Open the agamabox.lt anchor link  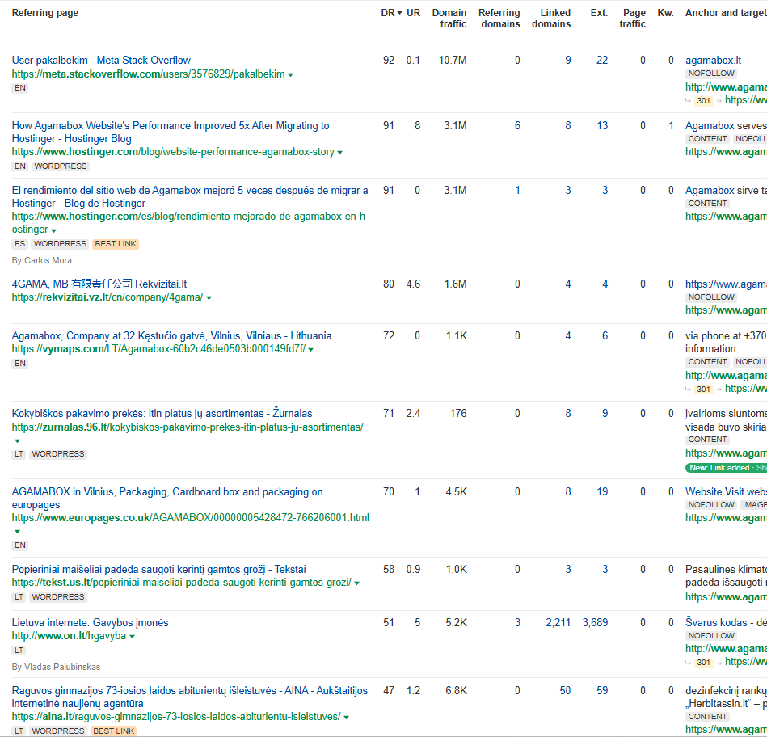(713, 60)
